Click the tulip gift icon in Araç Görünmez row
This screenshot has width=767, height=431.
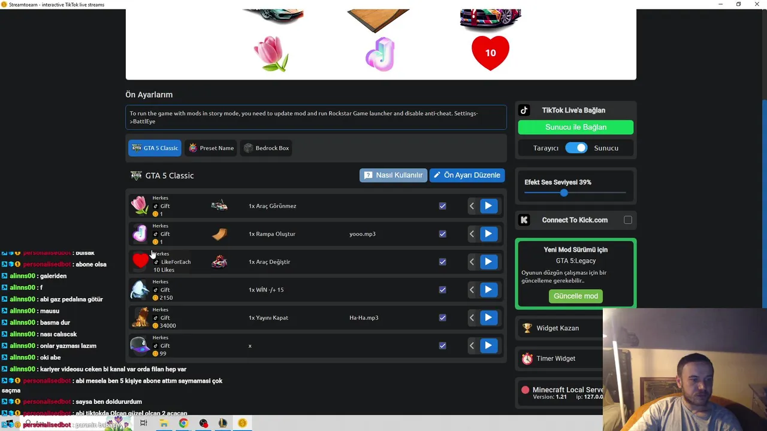139,205
